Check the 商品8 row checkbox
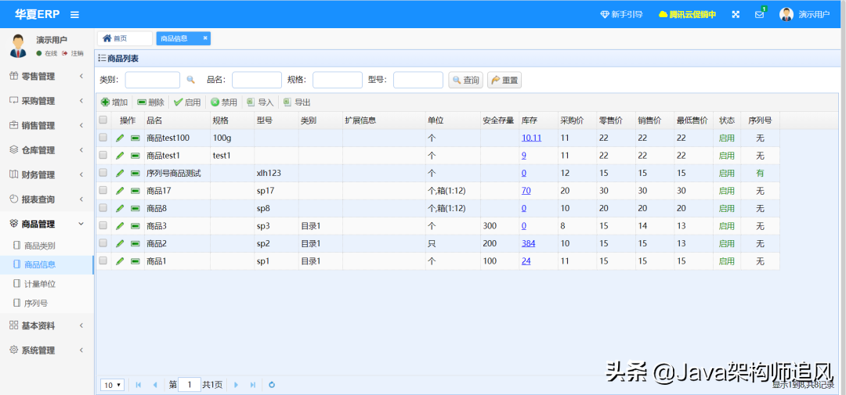The image size is (846, 395). click(x=103, y=208)
